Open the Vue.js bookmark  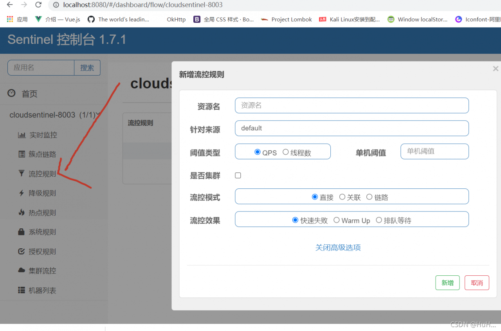(x=58, y=19)
